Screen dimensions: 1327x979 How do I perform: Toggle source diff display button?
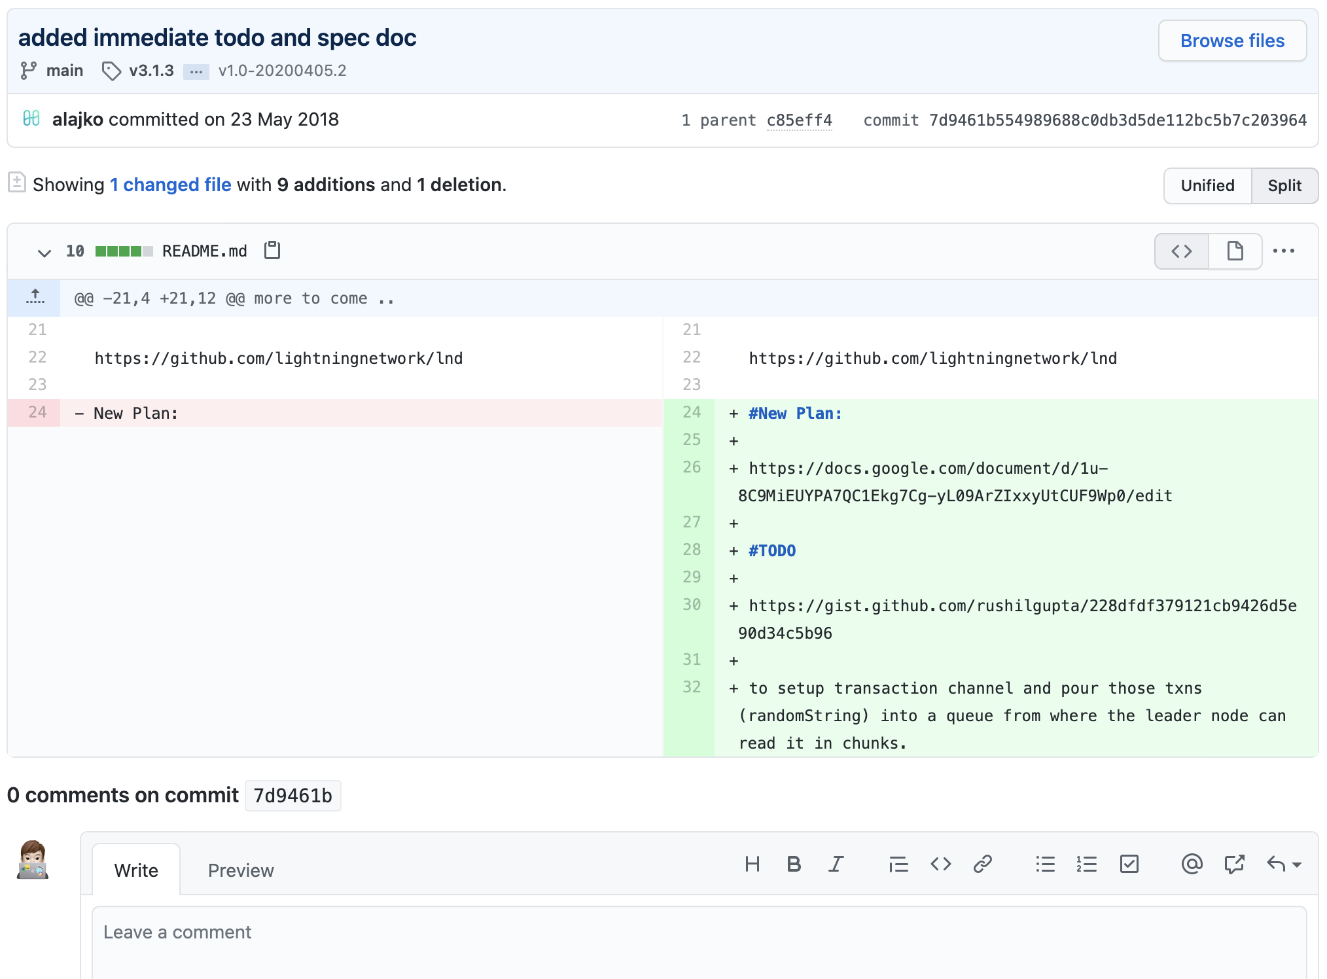pos(1182,251)
